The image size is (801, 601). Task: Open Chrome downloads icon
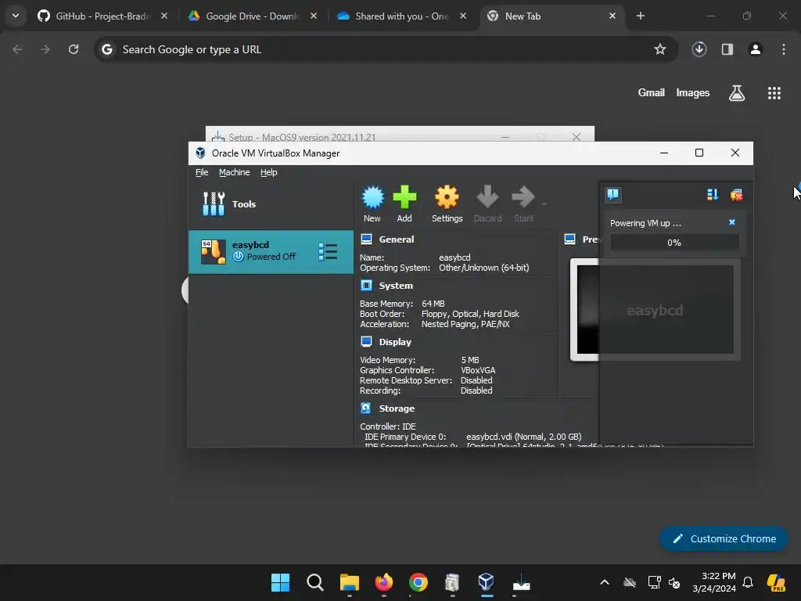pyautogui.click(x=699, y=49)
